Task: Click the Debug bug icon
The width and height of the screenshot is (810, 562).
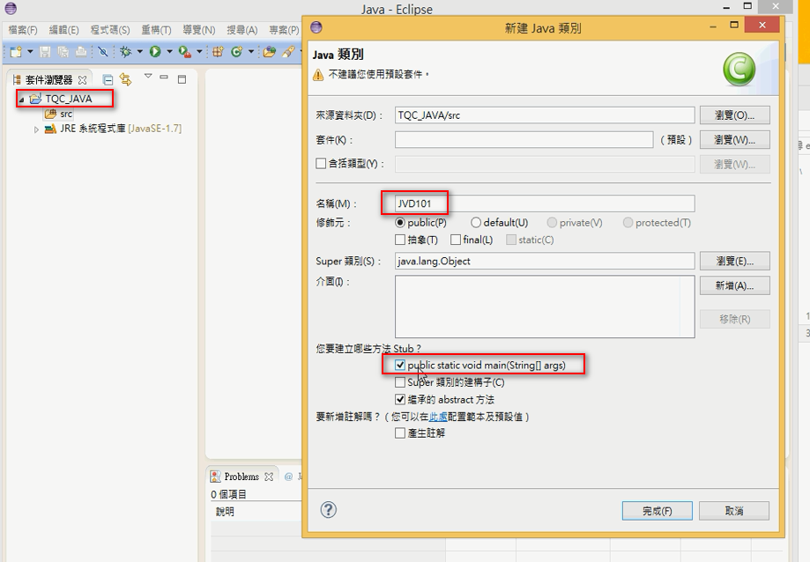Action: coord(125,52)
